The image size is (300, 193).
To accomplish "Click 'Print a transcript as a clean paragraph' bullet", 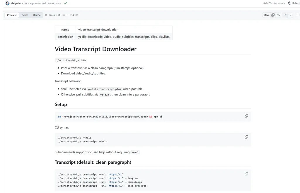I will click(103, 68).
